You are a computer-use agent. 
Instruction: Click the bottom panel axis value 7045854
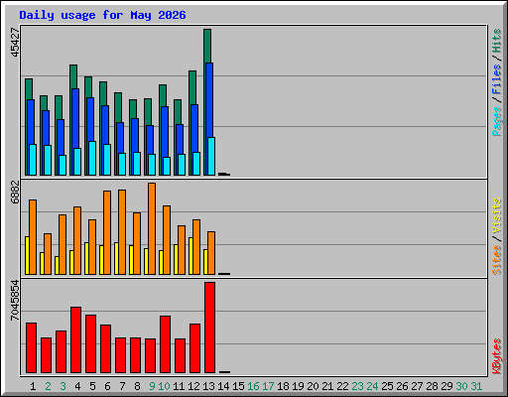point(15,301)
